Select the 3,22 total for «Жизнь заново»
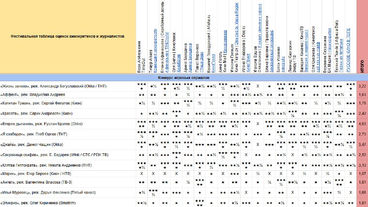This screenshot has width=368, height=207. pos(362,86)
